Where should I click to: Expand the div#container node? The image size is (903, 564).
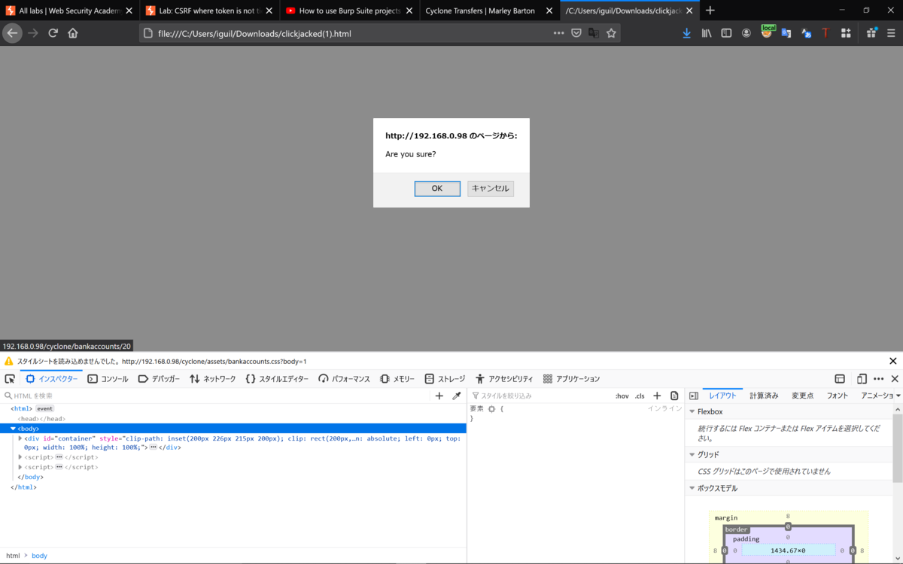[x=20, y=438]
